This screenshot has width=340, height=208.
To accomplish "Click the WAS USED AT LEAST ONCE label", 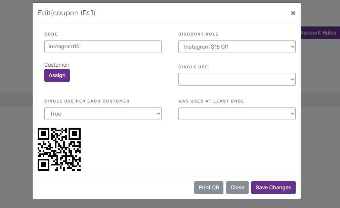I will [x=211, y=101].
